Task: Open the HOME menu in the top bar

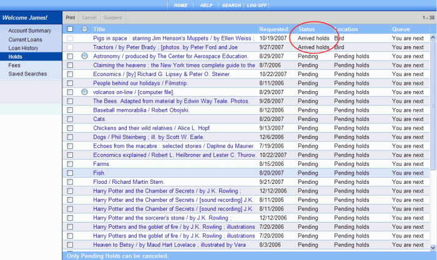Action: tap(180, 5)
